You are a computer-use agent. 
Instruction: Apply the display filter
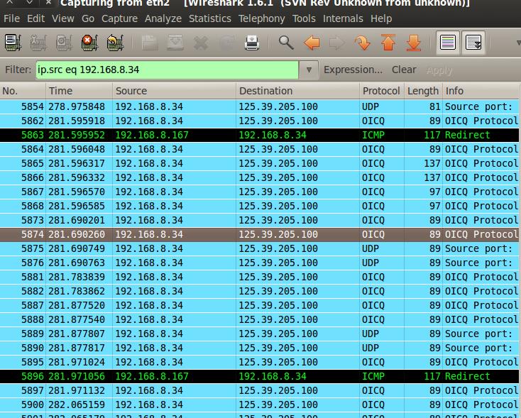(439, 70)
